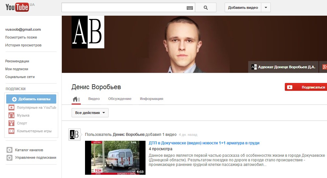Open the Обсуждение tab

[x=120, y=99]
